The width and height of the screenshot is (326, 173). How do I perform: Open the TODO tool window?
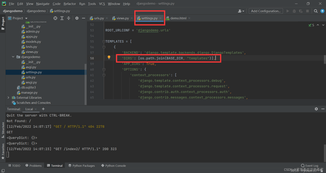[x=14, y=166]
